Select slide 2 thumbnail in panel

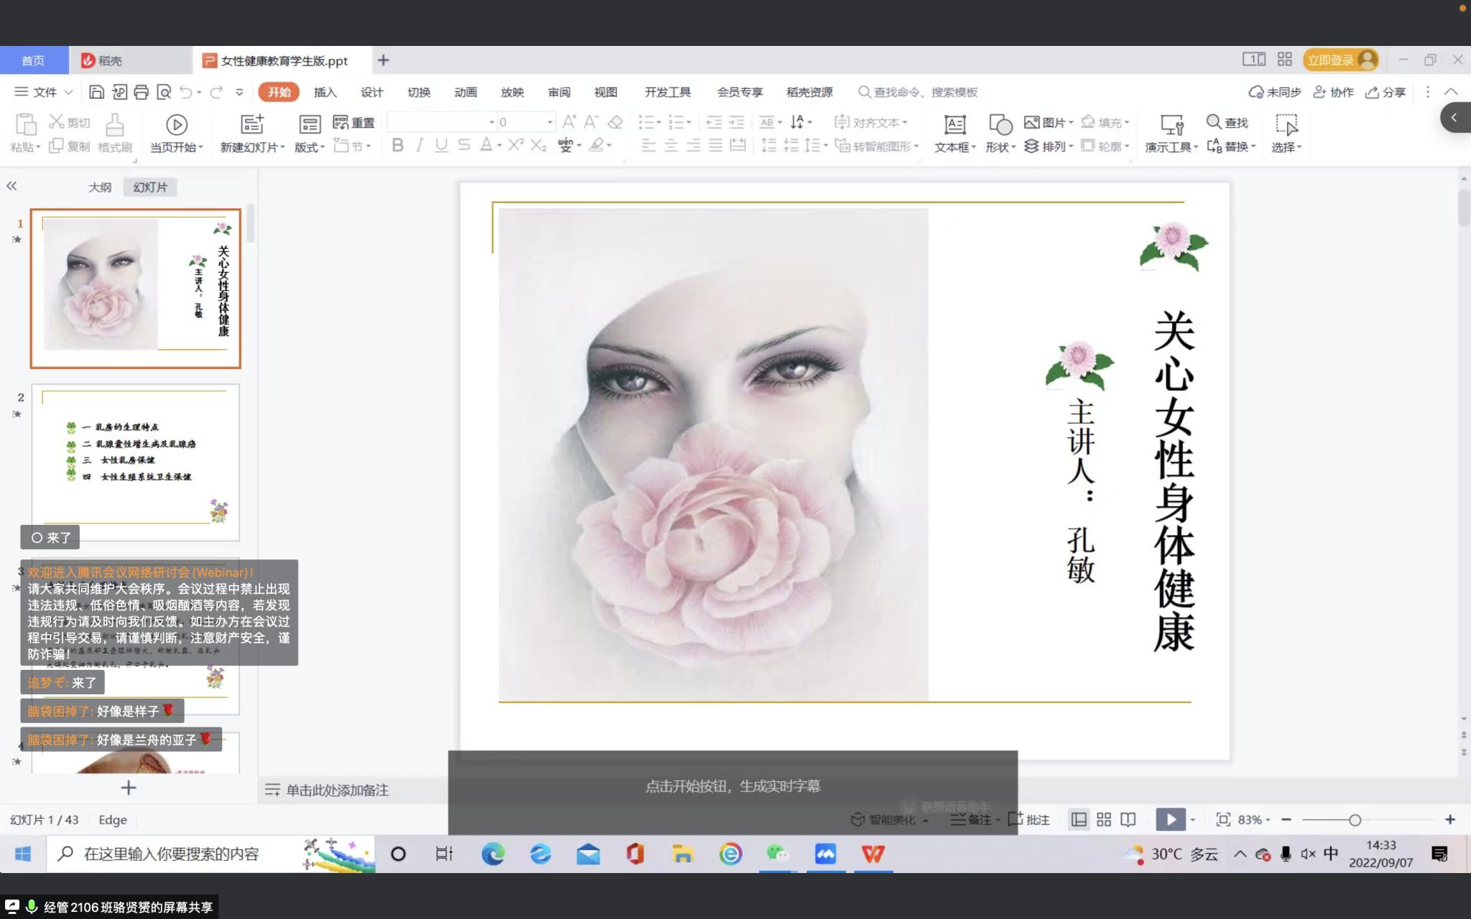[x=135, y=462]
